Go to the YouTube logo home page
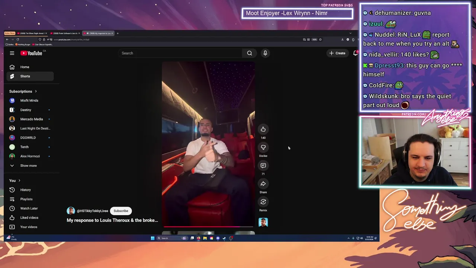 (x=31, y=53)
